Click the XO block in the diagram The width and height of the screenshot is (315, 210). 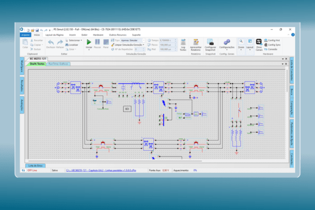127,109
